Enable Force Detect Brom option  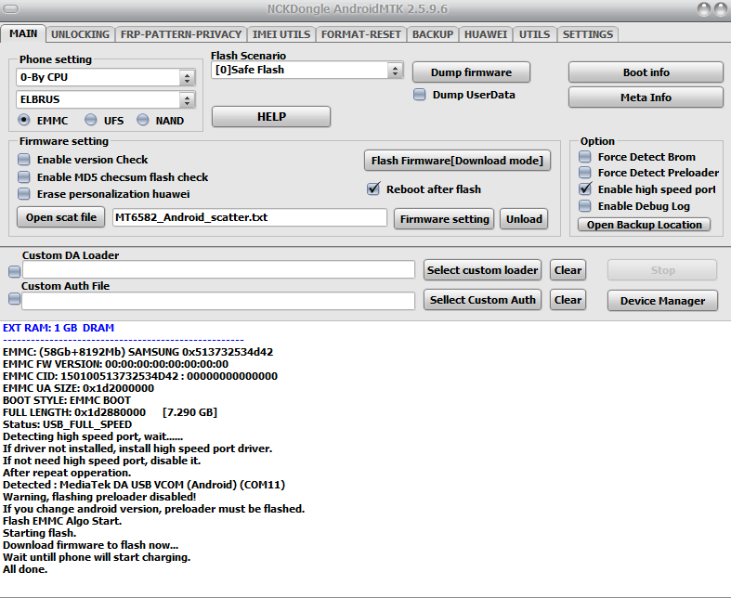[x=584, y=157]
